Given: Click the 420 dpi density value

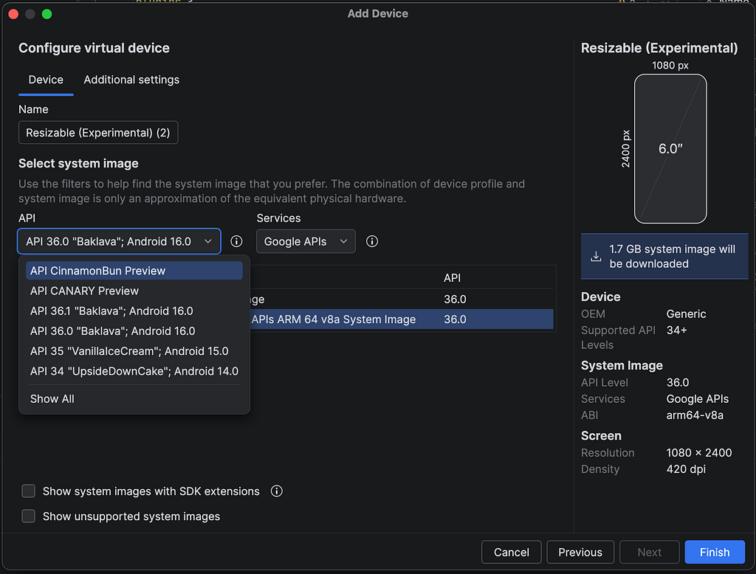Looking at the screenshot, I should [686, 469].
